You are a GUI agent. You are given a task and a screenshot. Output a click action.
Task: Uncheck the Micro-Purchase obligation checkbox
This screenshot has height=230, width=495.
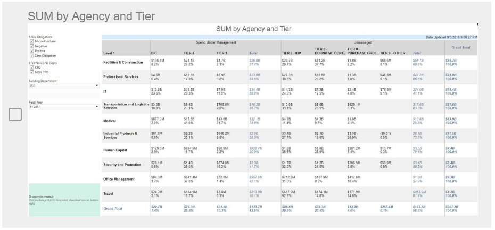32,41
